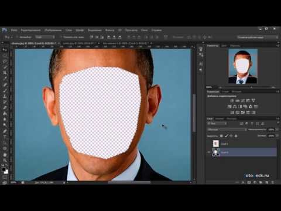281x211 pixels.
Task: Click the black foreground color swatch
Action: tap(4, 170)
